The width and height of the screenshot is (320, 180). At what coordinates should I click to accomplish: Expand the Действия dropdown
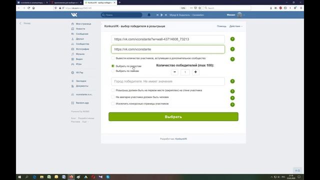236,26
